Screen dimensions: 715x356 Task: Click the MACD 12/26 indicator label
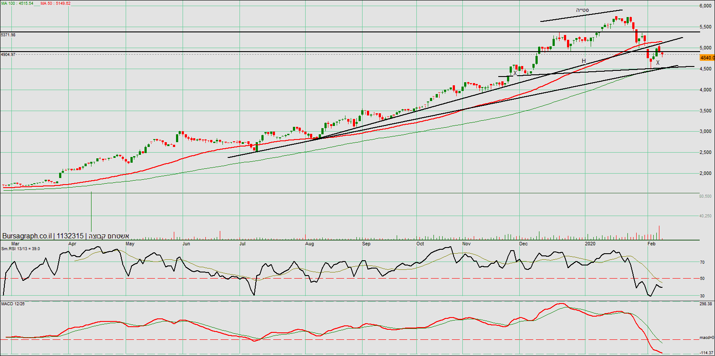pos(13,304)
